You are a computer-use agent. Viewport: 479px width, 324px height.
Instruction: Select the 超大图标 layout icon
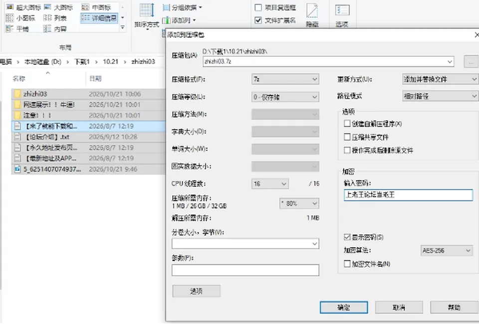point(10,6)
